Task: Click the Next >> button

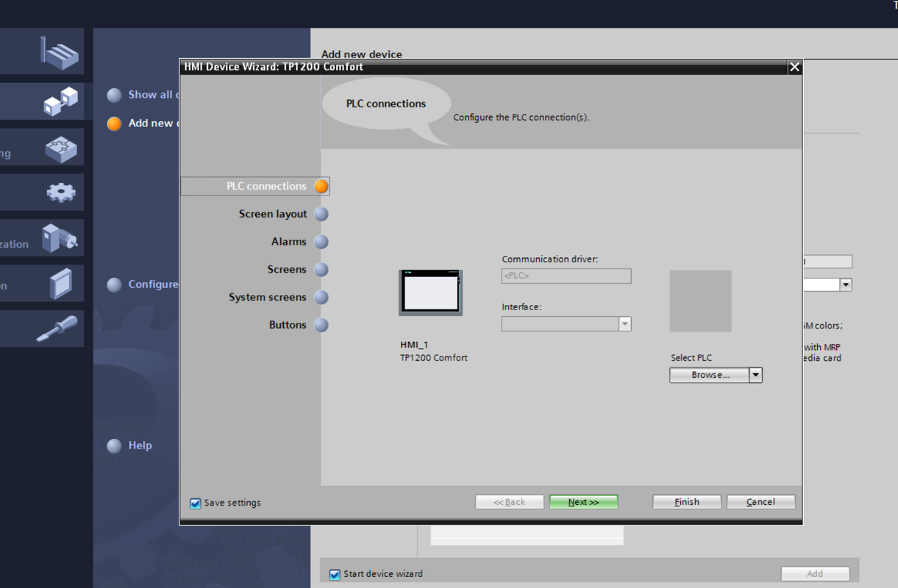Action: (584, 502)
